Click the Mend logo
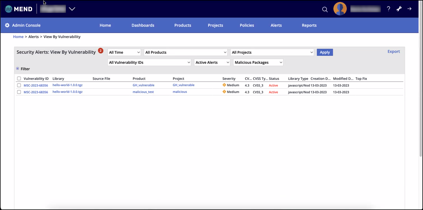 [x=18, y=9]
